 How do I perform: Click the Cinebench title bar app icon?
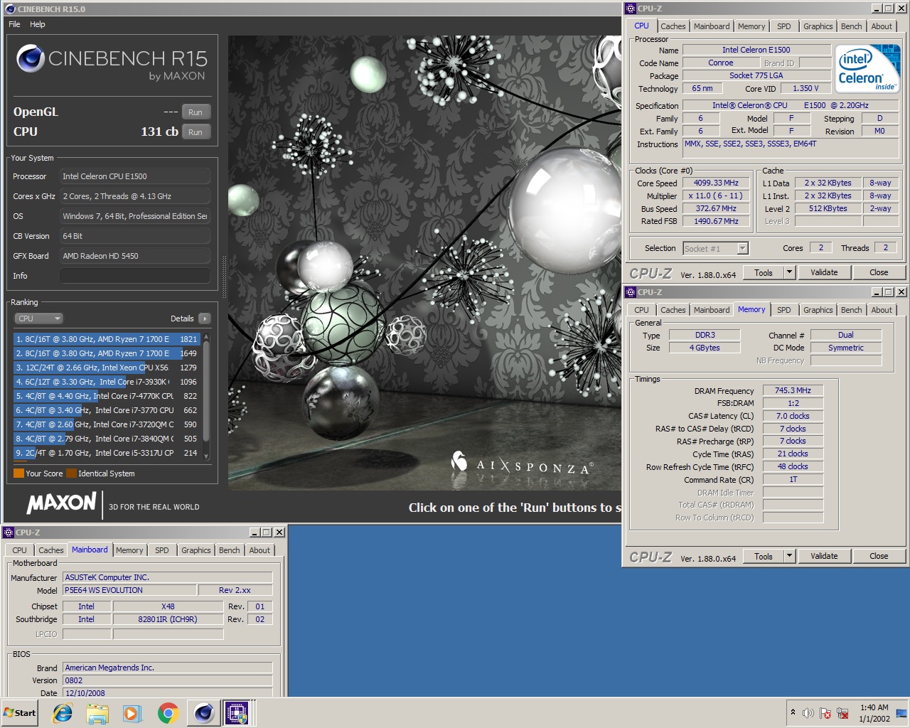(x=10, y=9)
